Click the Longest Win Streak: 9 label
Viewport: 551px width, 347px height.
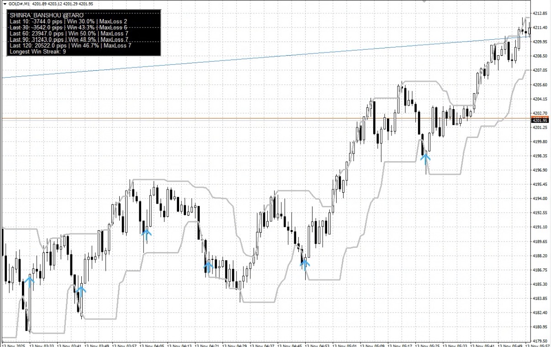point(37,52)
